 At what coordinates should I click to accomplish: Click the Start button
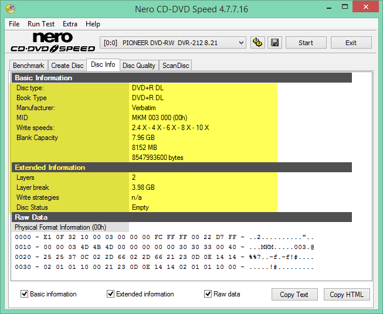[306, 43]
